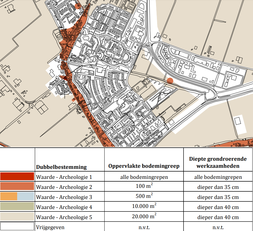Click the small dark red area on the map
The image size is (253, 231).
click(x=65, y=78)
